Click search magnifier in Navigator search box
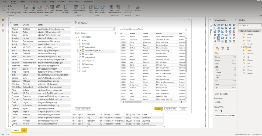Image resolution: width=262 pixels, height=136 pixels. click(115, 29)
